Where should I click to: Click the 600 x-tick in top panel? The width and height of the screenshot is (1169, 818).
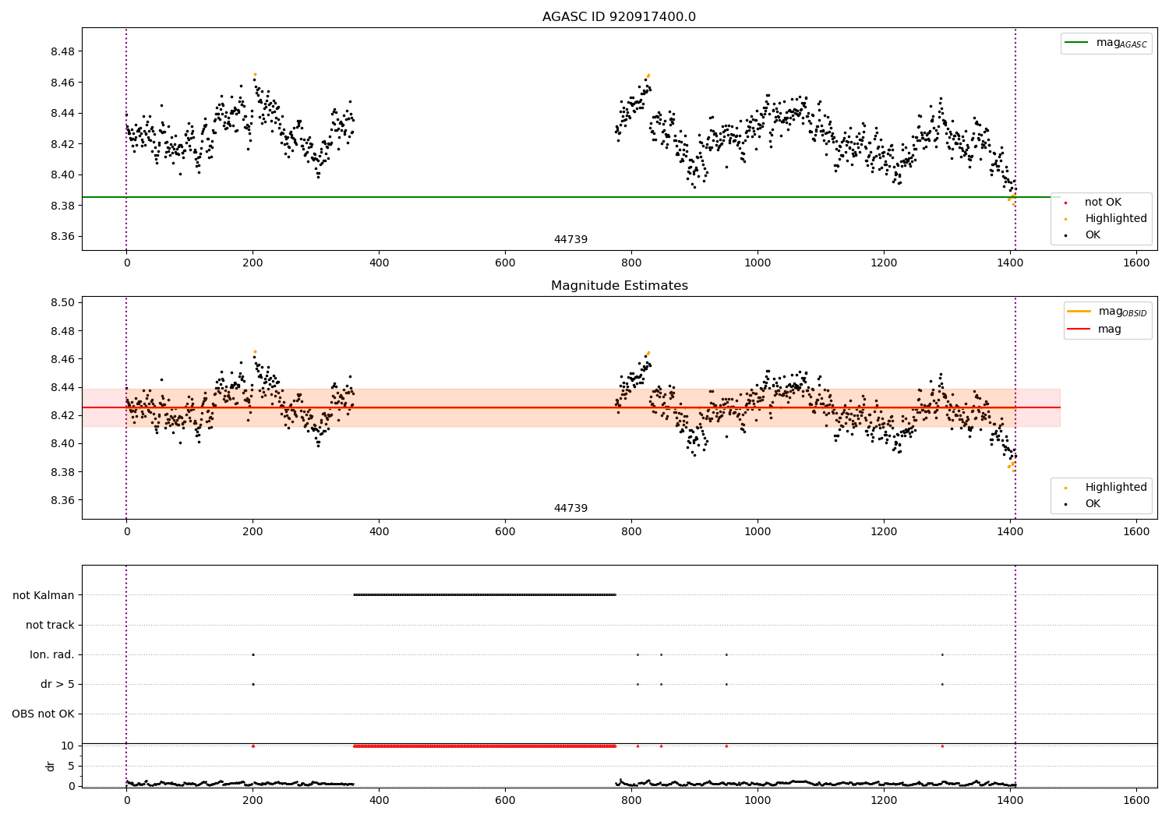(x=505, y=263)
